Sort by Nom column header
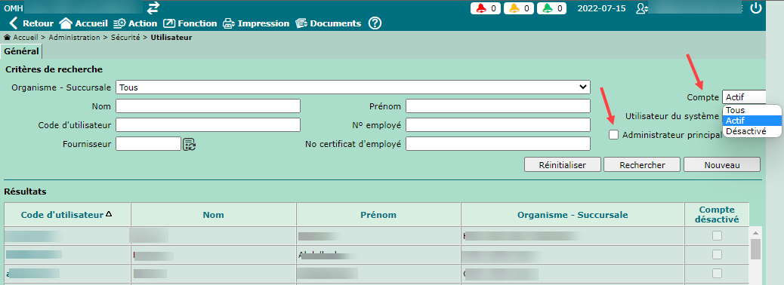 pyautogui.click(x=214, y=215)
